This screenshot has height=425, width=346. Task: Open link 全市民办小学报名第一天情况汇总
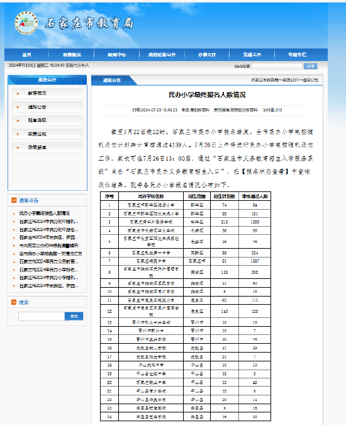click(50, 254)
